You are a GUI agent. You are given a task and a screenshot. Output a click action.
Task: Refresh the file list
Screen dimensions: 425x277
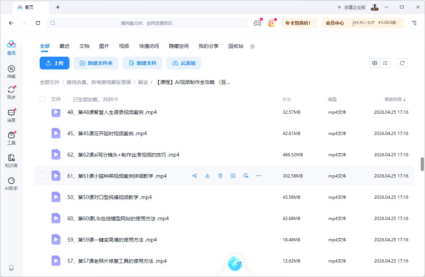point(402,63)
